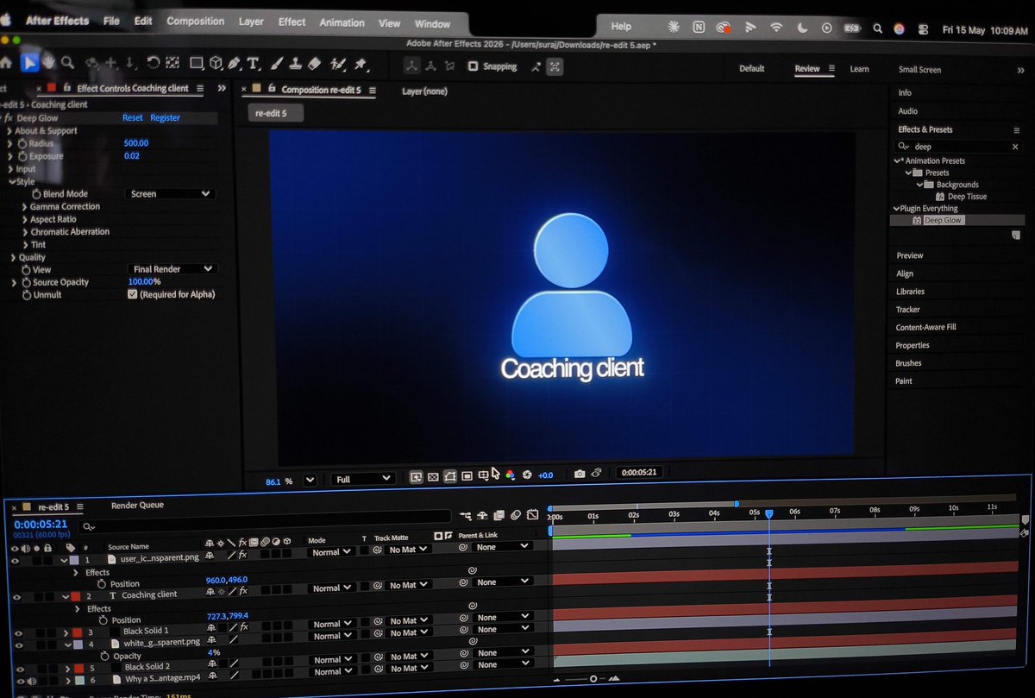Click the stopwatch next to Radius
The image size is (1035, 698).
[23, 143]
